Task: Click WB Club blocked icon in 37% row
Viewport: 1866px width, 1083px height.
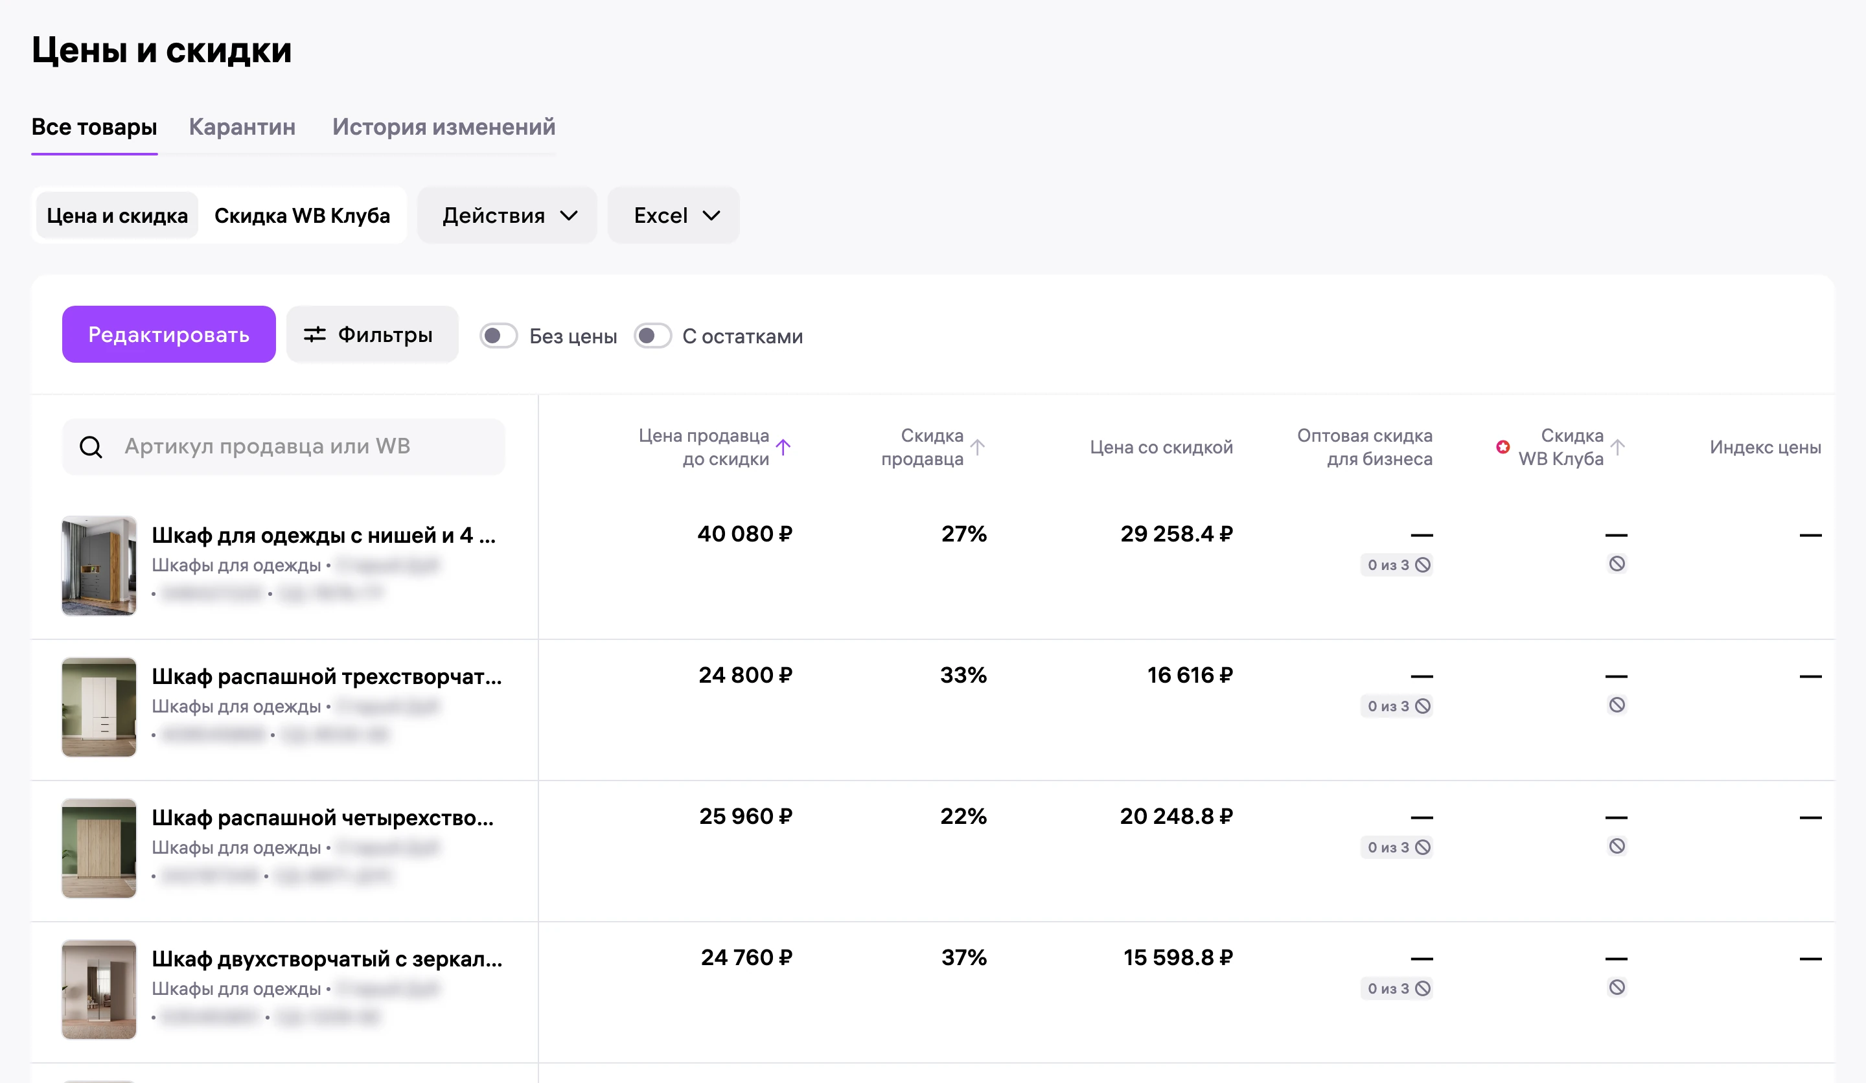Action: (x=1617, y=988)
